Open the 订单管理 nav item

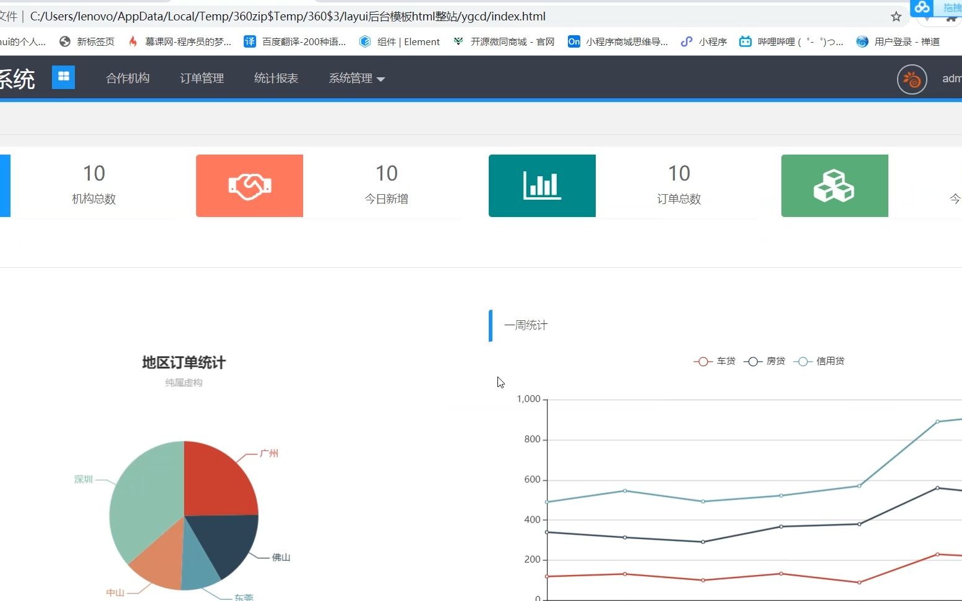[x=202, y=79]
